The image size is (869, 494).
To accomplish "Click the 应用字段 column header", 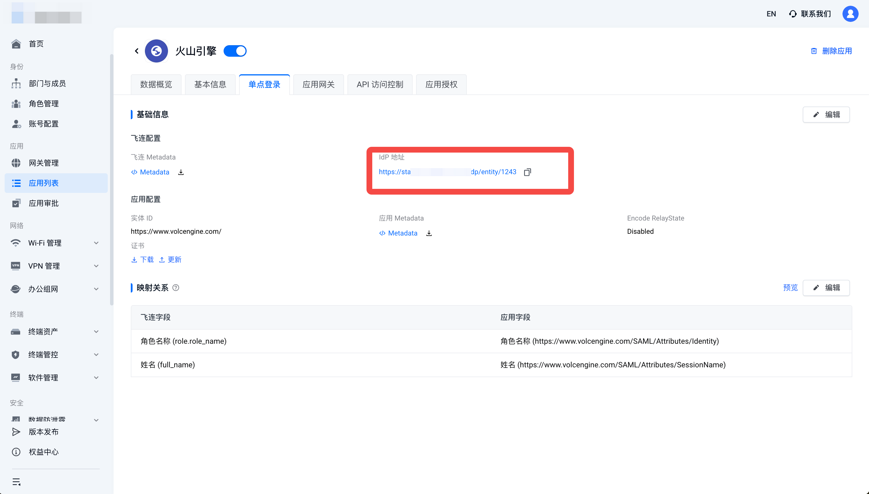I will (x=515, y=318).
